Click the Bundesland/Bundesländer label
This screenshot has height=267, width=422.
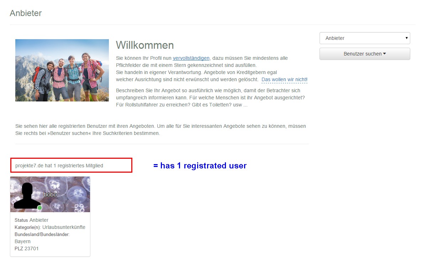(x=42, y=235)
